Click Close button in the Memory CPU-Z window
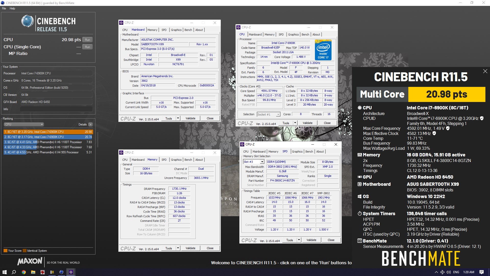Image resolution: width=490 pixels, height=276 pixels. (210, 248)
